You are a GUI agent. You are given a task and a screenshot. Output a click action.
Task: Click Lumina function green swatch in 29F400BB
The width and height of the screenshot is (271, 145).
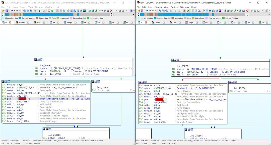pos(88,18)
